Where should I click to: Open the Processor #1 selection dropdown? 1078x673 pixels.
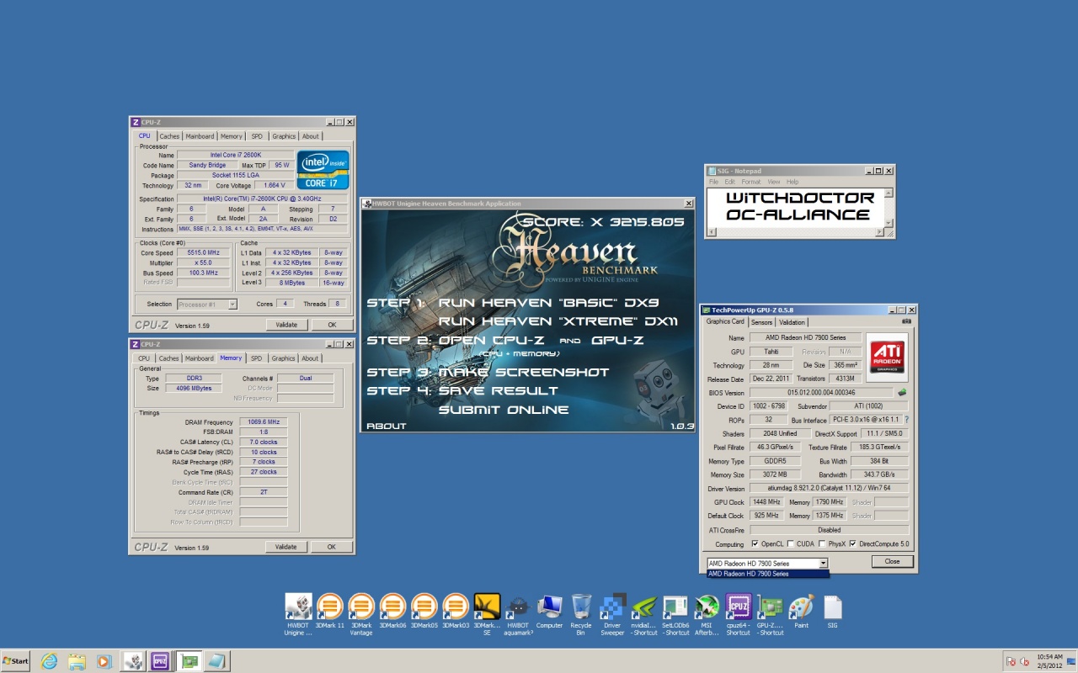[x=232, y=305]
